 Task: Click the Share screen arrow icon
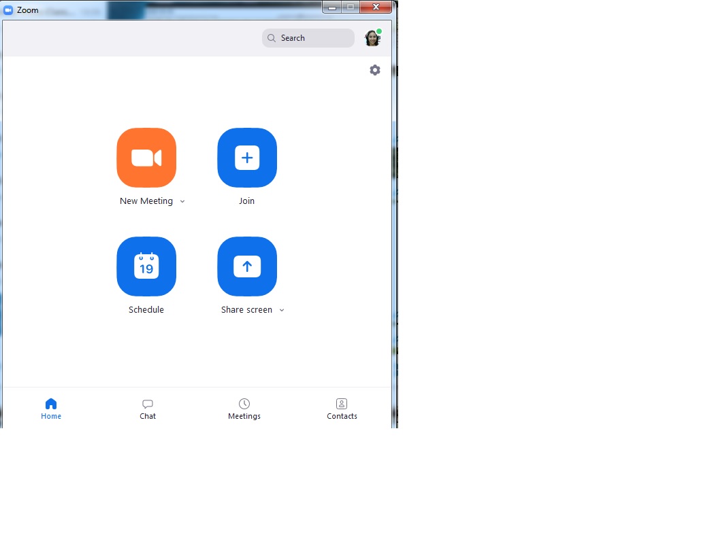pyautogui.click(x=247, y=266)
